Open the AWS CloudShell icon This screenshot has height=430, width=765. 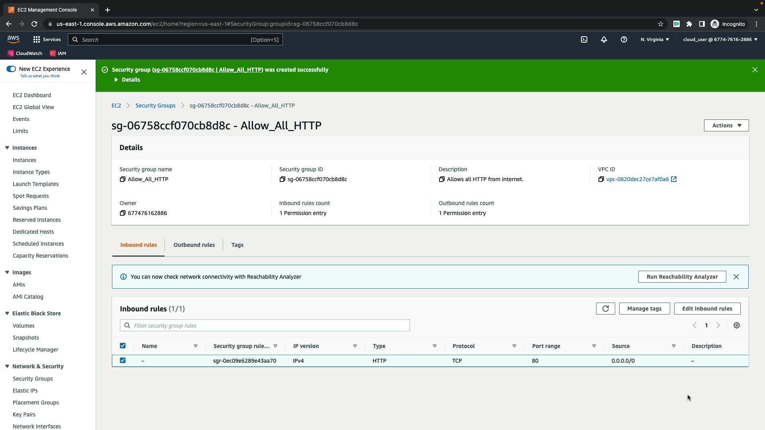584,39
